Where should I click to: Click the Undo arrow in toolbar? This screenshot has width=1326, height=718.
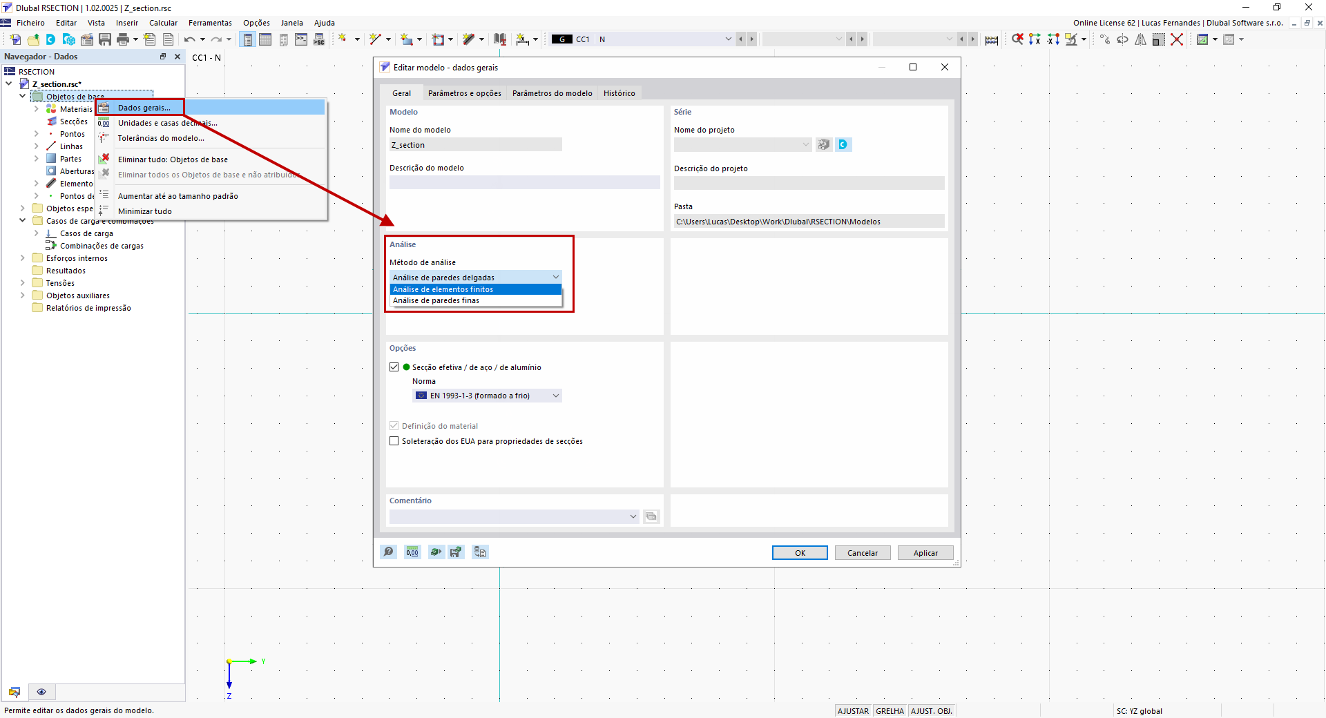tap(189, 39)
